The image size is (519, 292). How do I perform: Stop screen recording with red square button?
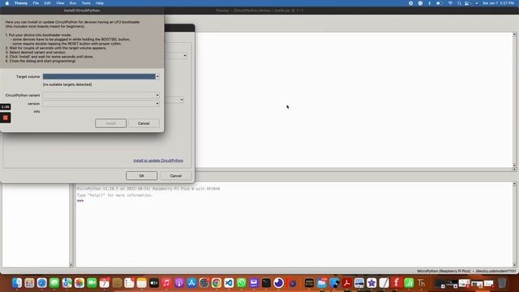pyautogui.click(x=6, y=118)
